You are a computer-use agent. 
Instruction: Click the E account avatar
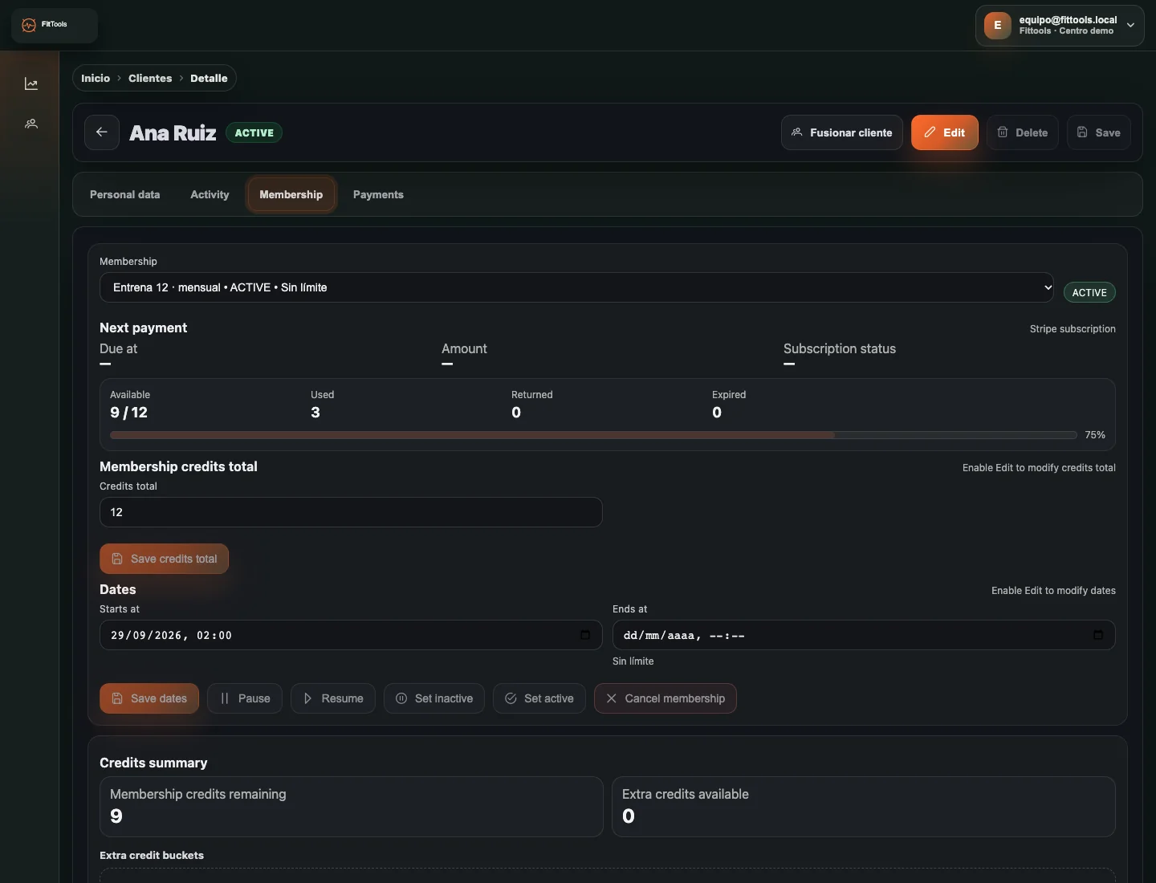point(998,25)
